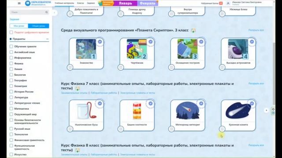
Task: Select check badge on Кухонная комета card
Action: point(252,104)
